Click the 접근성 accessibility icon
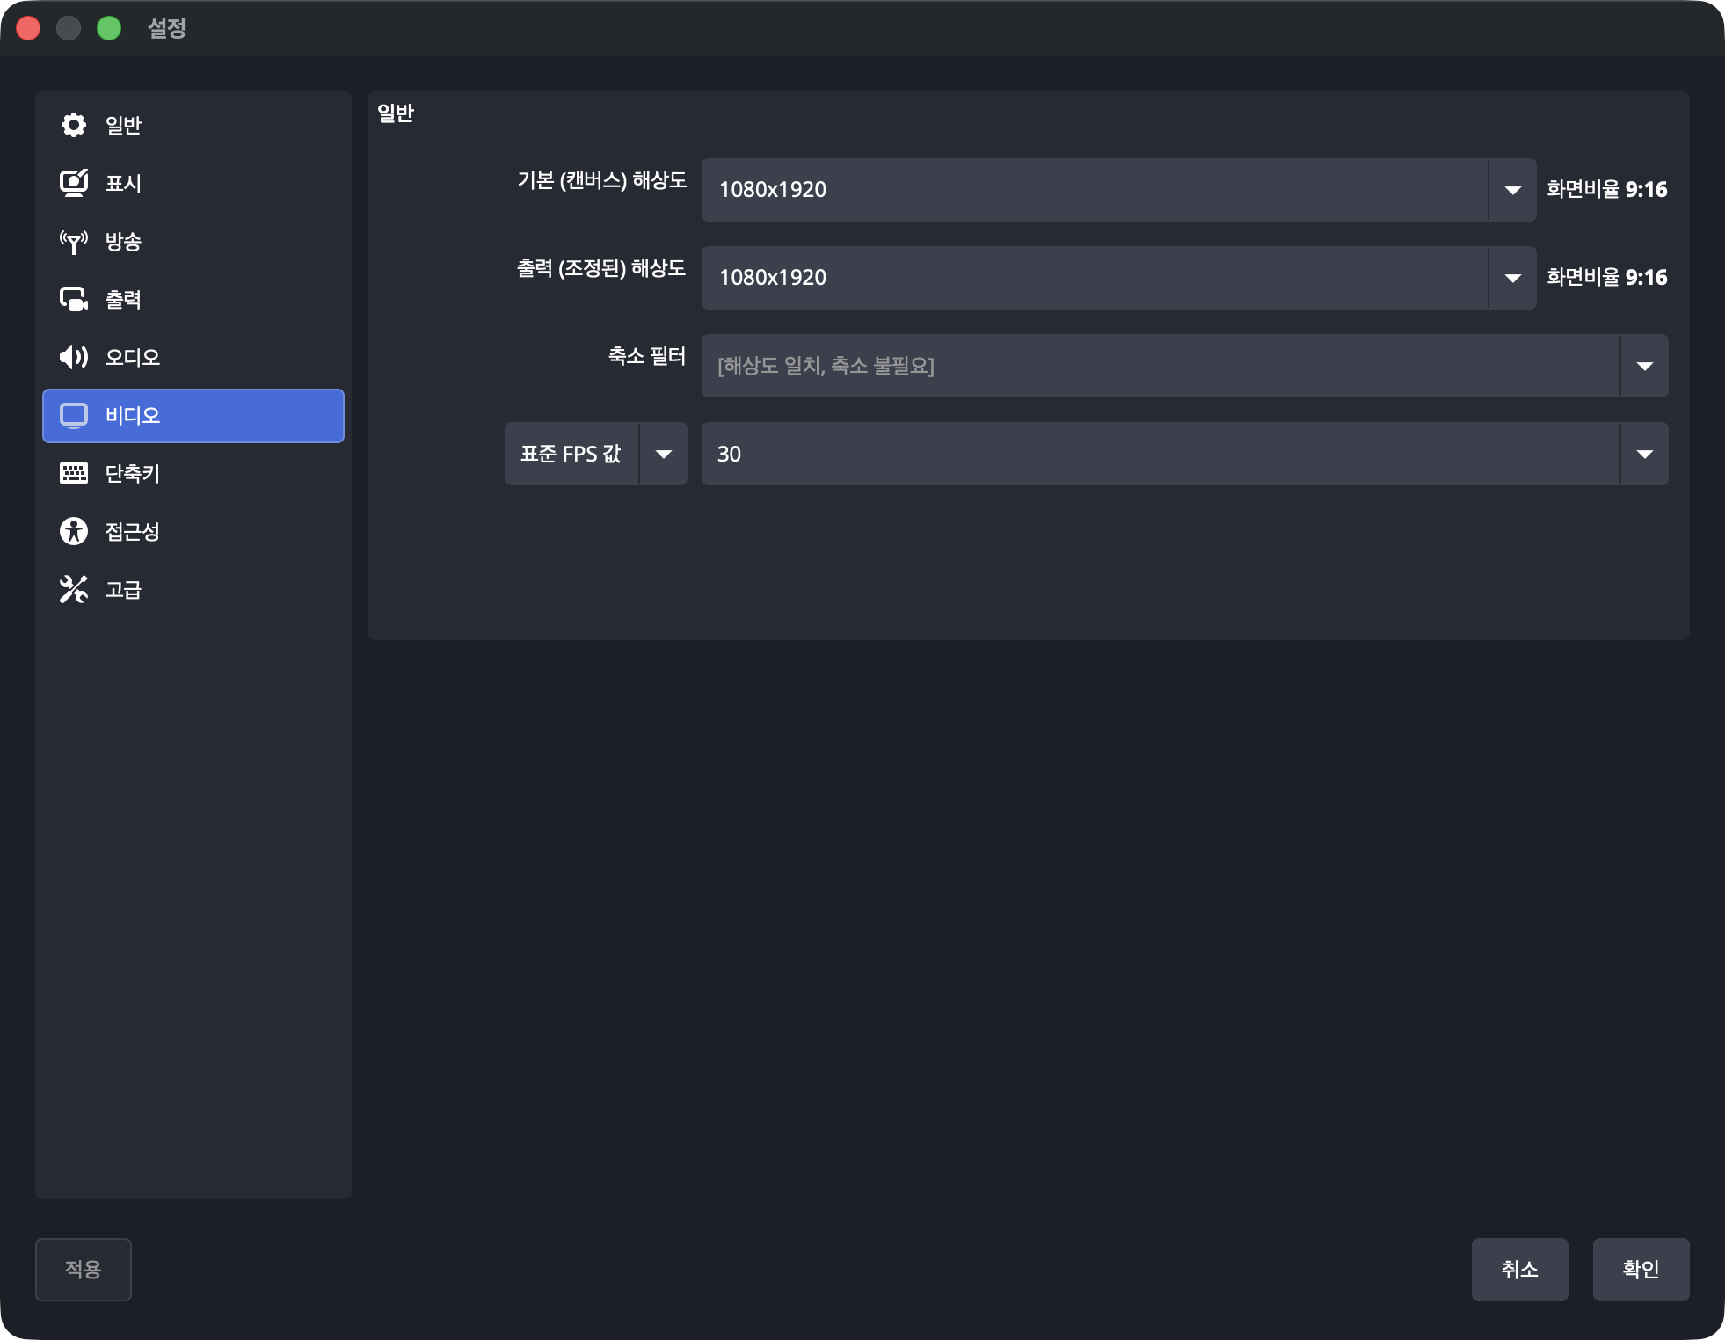 point(74,531)
